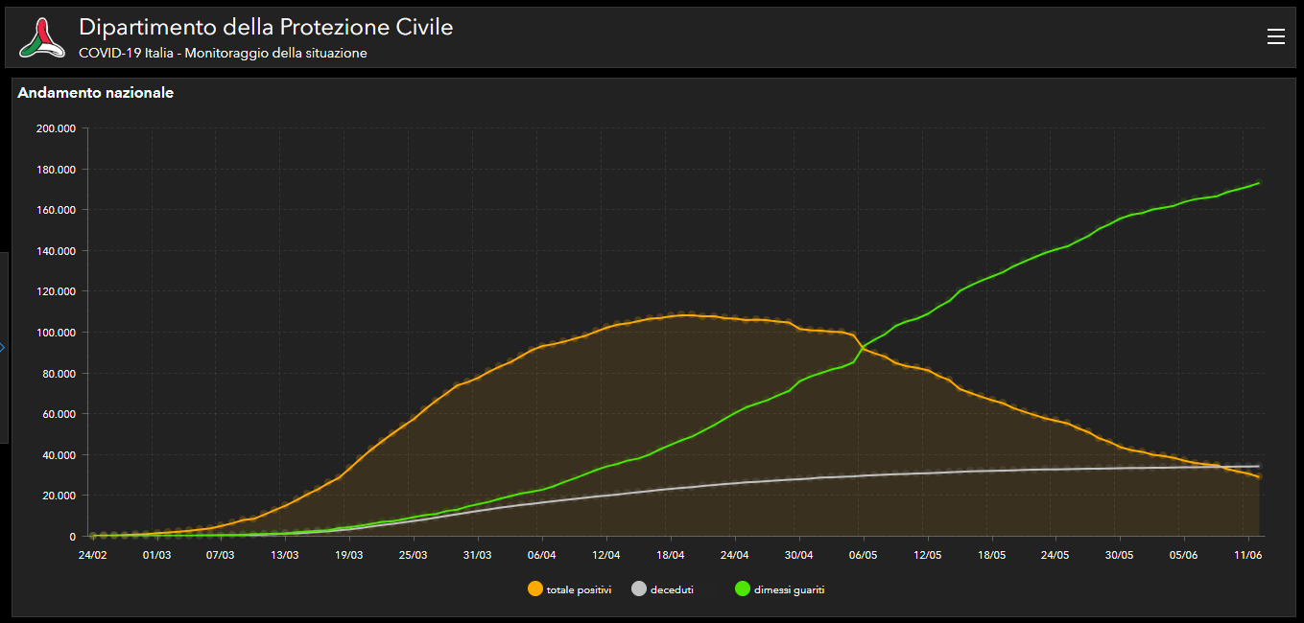This screenshot has height=623, width=1304.
Task: Click the end point of green recovered line
Action: tap(1258, 183)
